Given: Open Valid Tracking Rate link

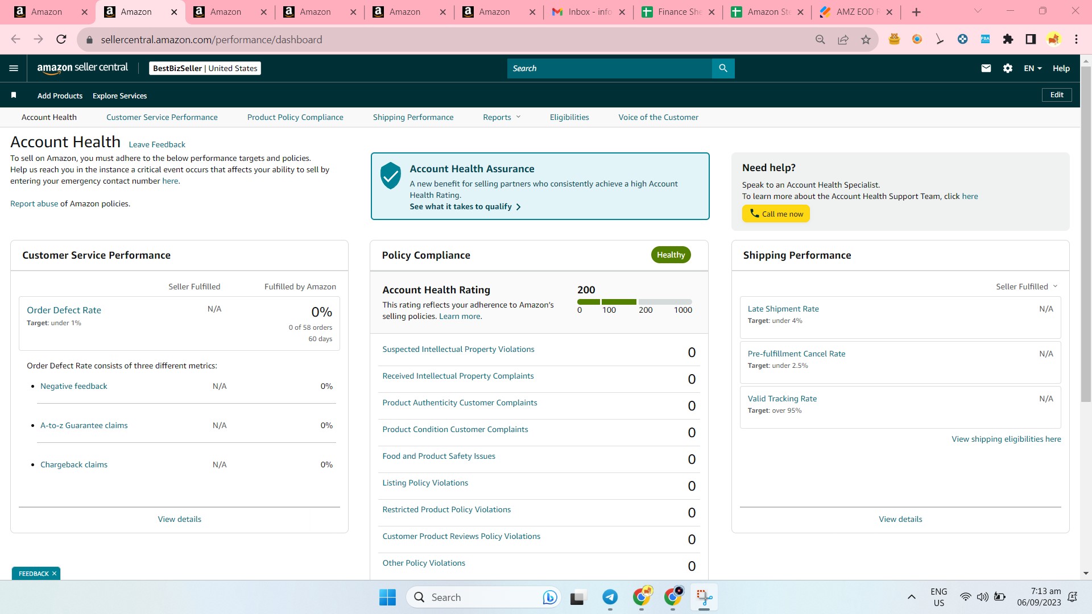Looking at the screenshot, I should tap(782, 399).
